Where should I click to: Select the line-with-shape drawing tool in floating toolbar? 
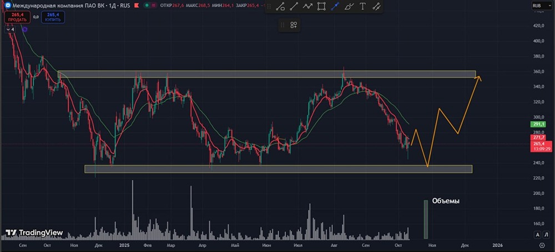(281, 7)
